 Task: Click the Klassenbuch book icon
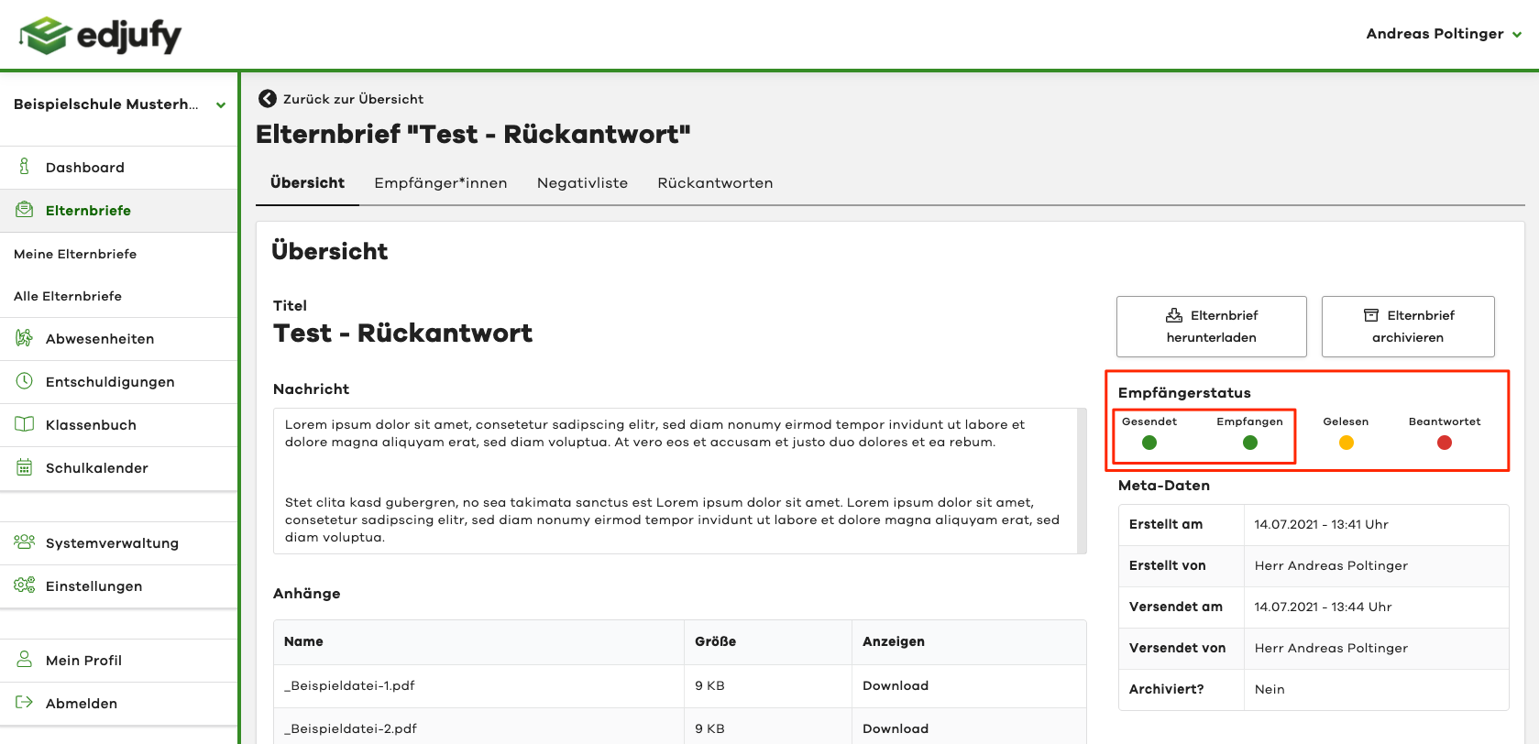pos(25,424)
